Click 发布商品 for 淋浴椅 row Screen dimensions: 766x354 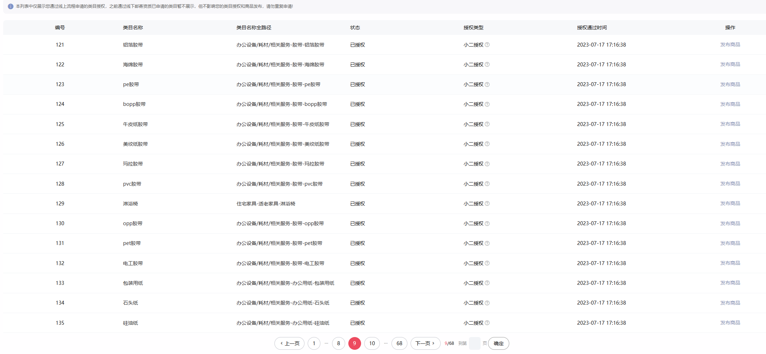730,204
